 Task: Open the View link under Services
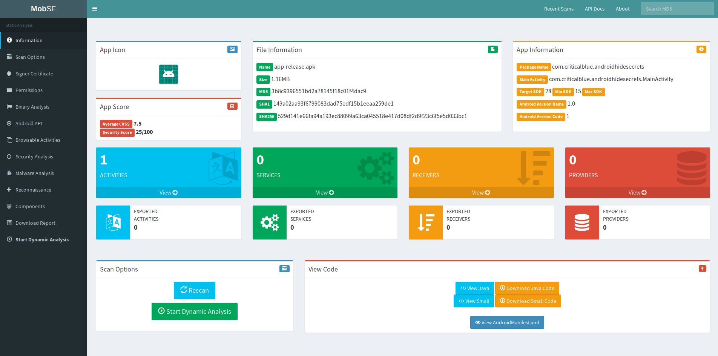[x=325, y=193]
